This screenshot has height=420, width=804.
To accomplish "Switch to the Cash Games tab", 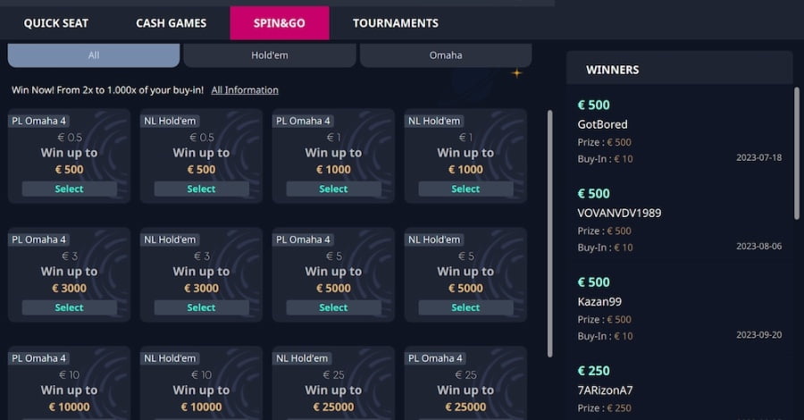I will 172,23.
